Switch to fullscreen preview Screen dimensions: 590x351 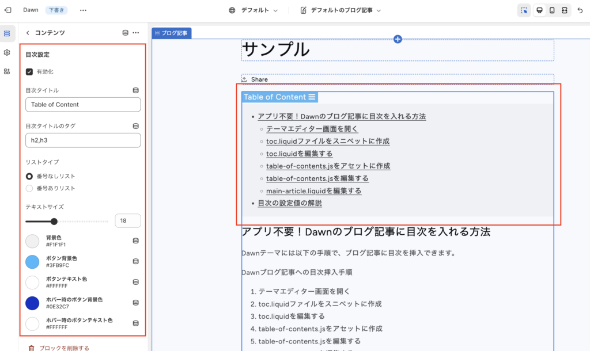565,10
